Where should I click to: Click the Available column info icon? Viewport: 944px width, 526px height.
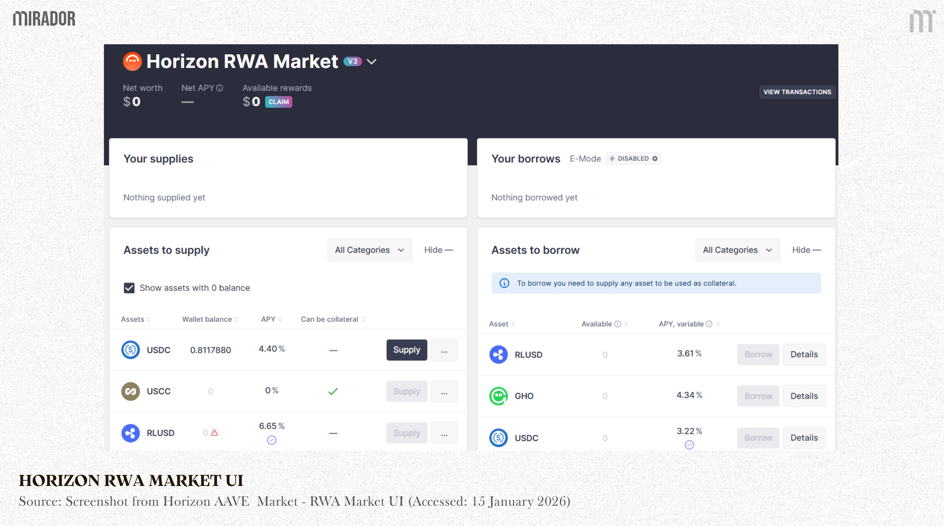(617, 324)
